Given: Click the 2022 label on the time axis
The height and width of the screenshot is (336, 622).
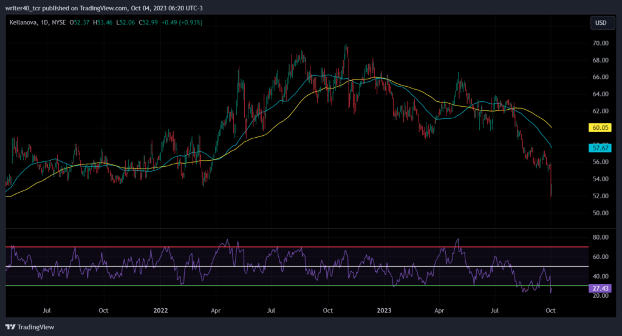Looking at the screenshot, I should (160, 311).
